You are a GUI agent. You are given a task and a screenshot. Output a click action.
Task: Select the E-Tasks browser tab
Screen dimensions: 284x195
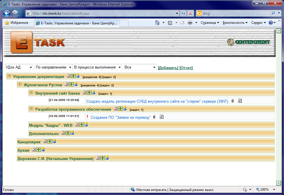77,23
